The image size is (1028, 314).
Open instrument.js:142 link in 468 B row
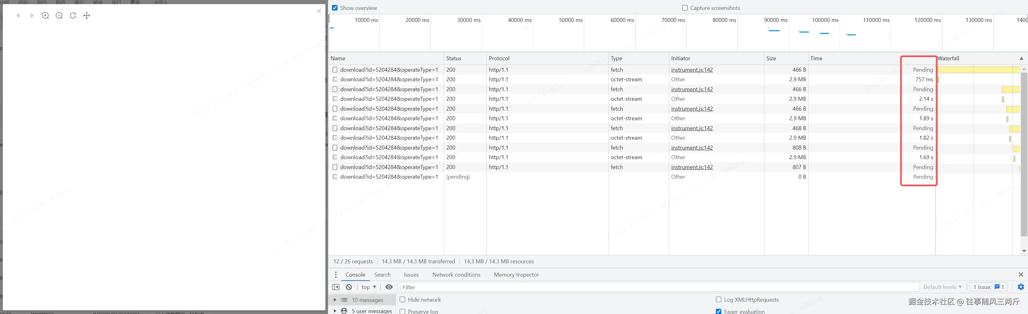click(692, 128)
